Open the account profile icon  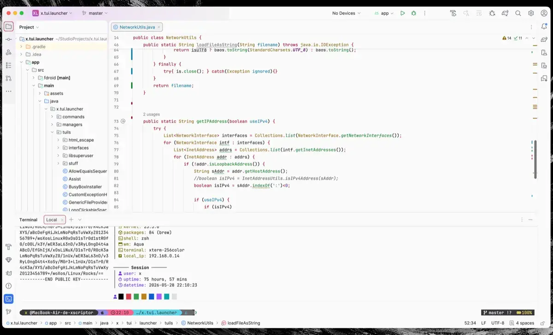click(x=544, y=13)
